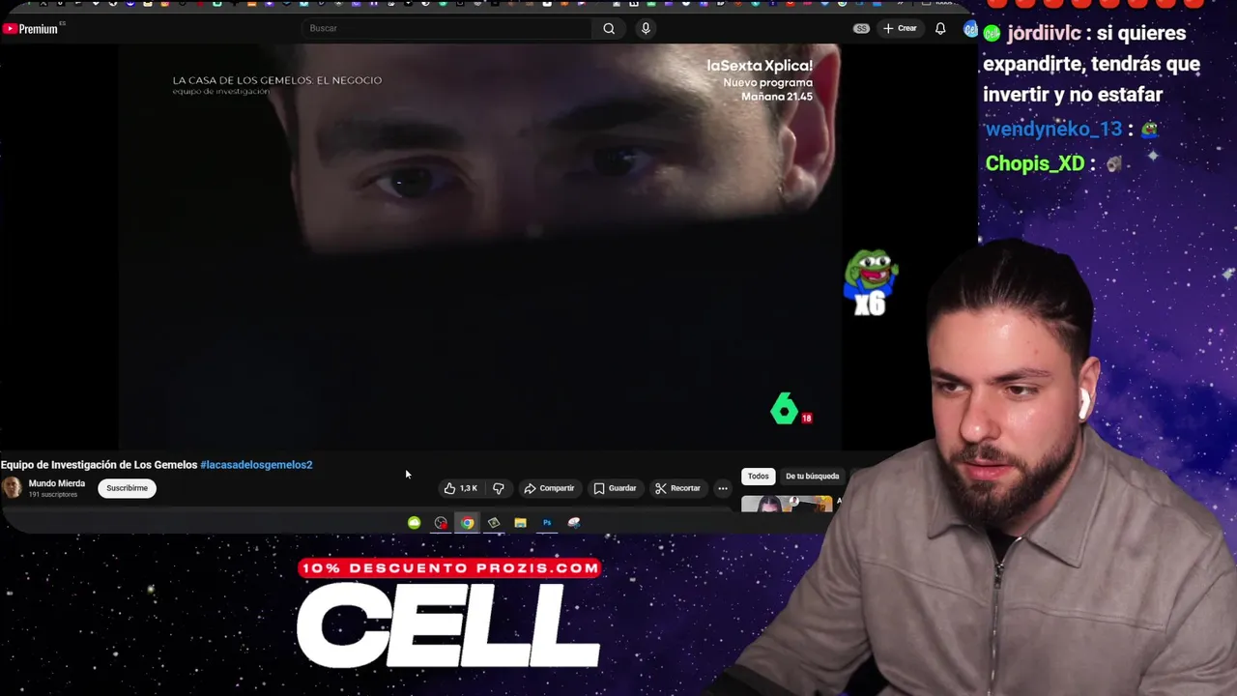Click the 191 suscriptores text
This screenshot has height=696, width=1237.
[x=53, y=495]
